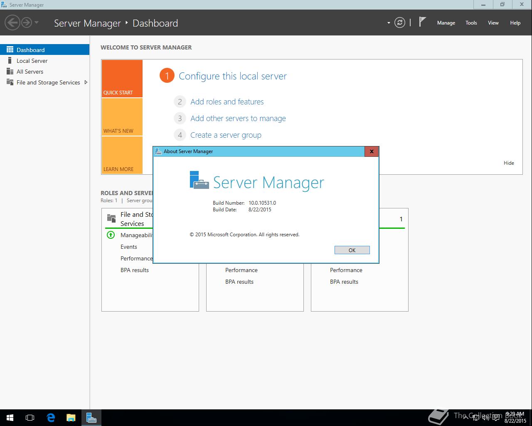Screen dimensions: 532x426
Task: Click the Local Server icon in the sidebar
Action: (10, 61)
